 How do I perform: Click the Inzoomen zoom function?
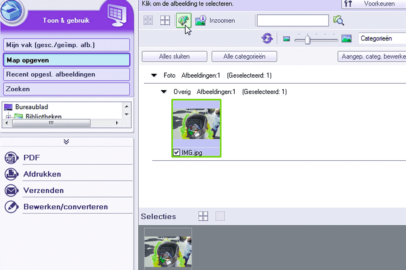[x=222, y=20]
